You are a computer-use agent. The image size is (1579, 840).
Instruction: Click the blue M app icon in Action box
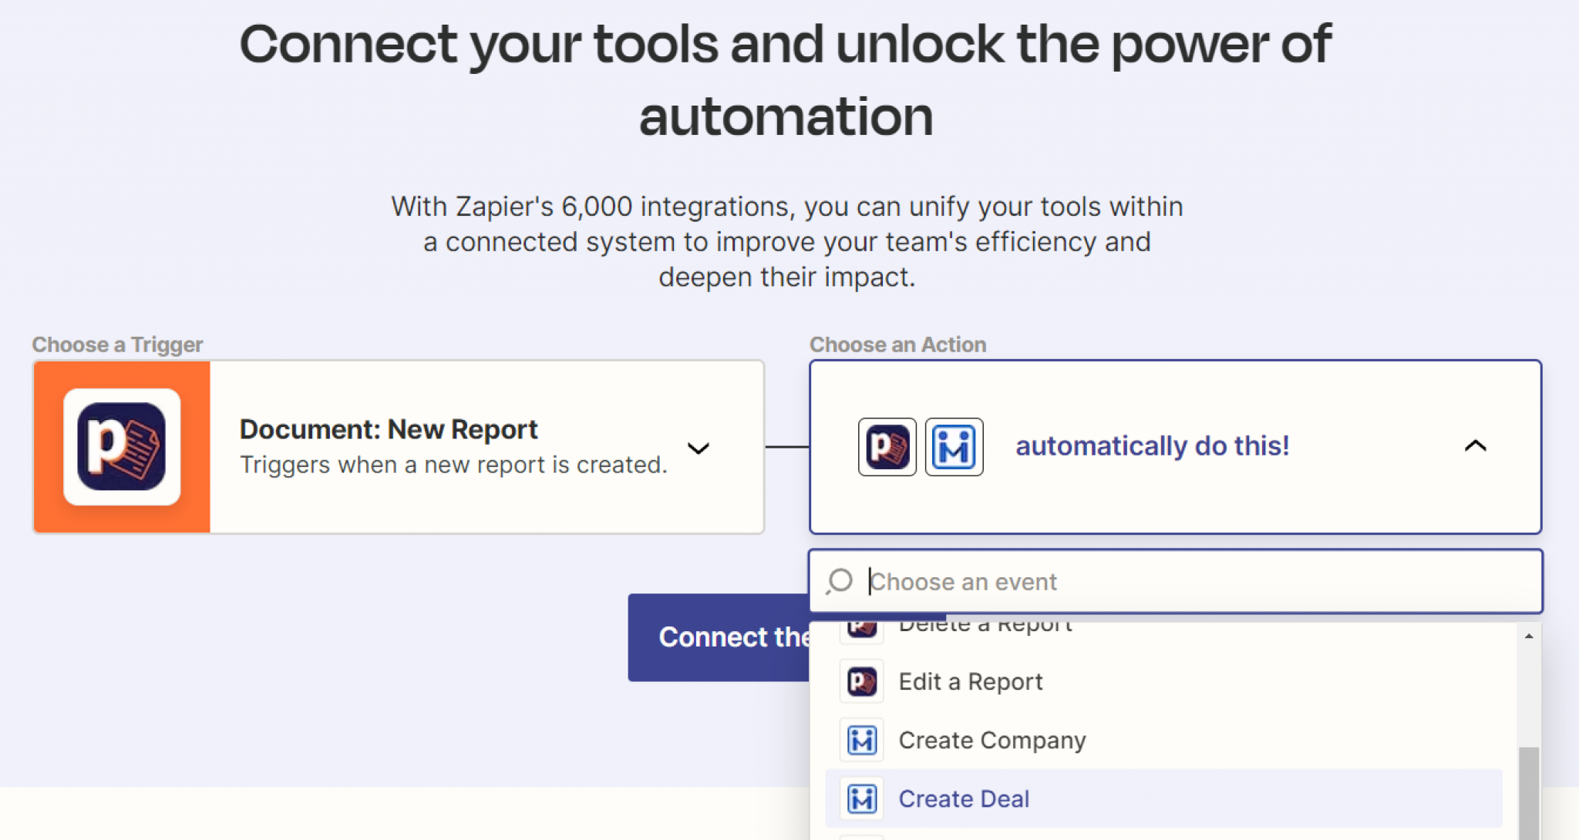tap(954, 447)
